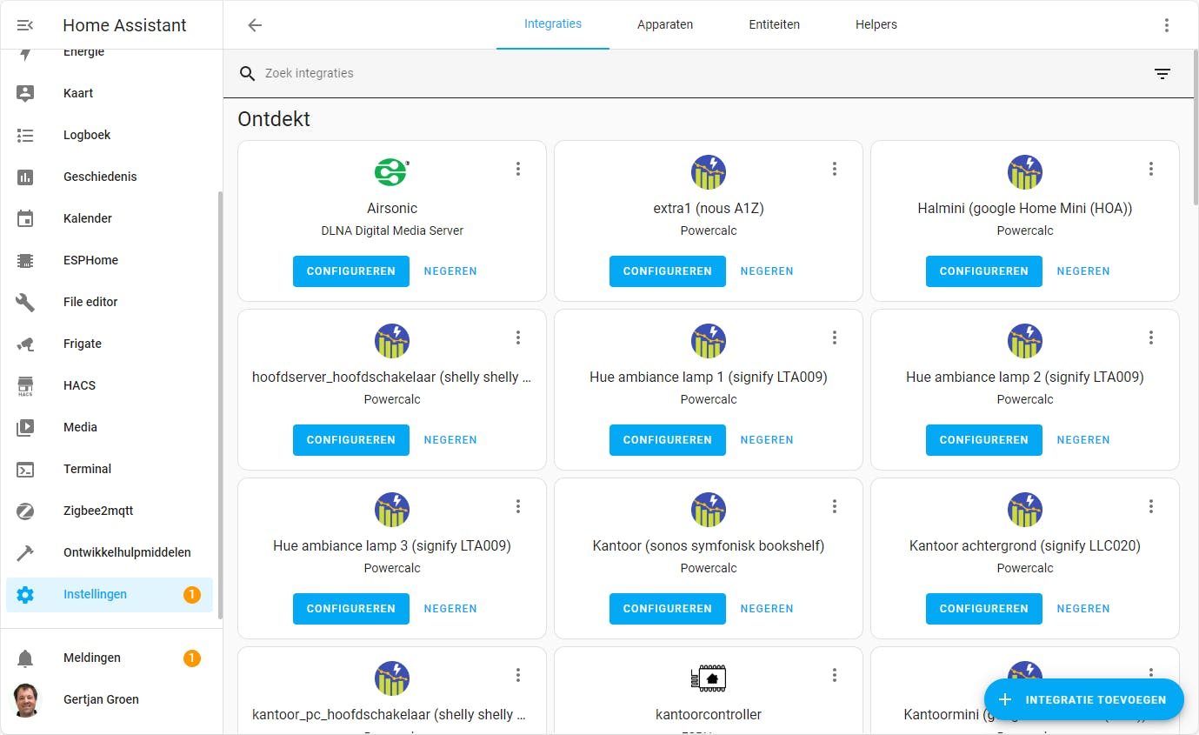The width and height of the screenshot is (1199, 735).
Task: Click the kantoor_pc_hoofdschakelaar Powercalc icon
Action: [392, 678]
